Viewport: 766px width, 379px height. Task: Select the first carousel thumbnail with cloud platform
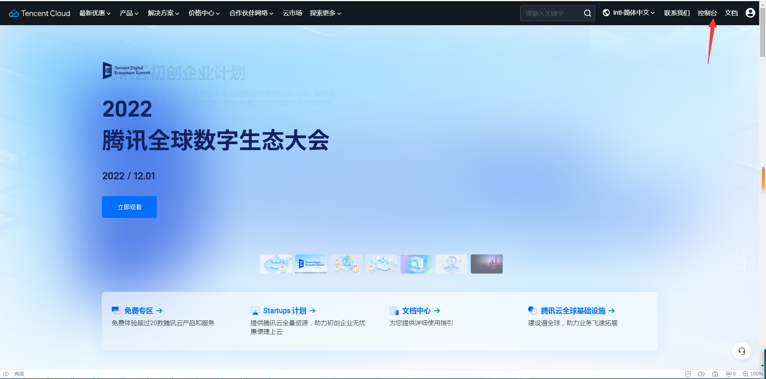(276, 264)
